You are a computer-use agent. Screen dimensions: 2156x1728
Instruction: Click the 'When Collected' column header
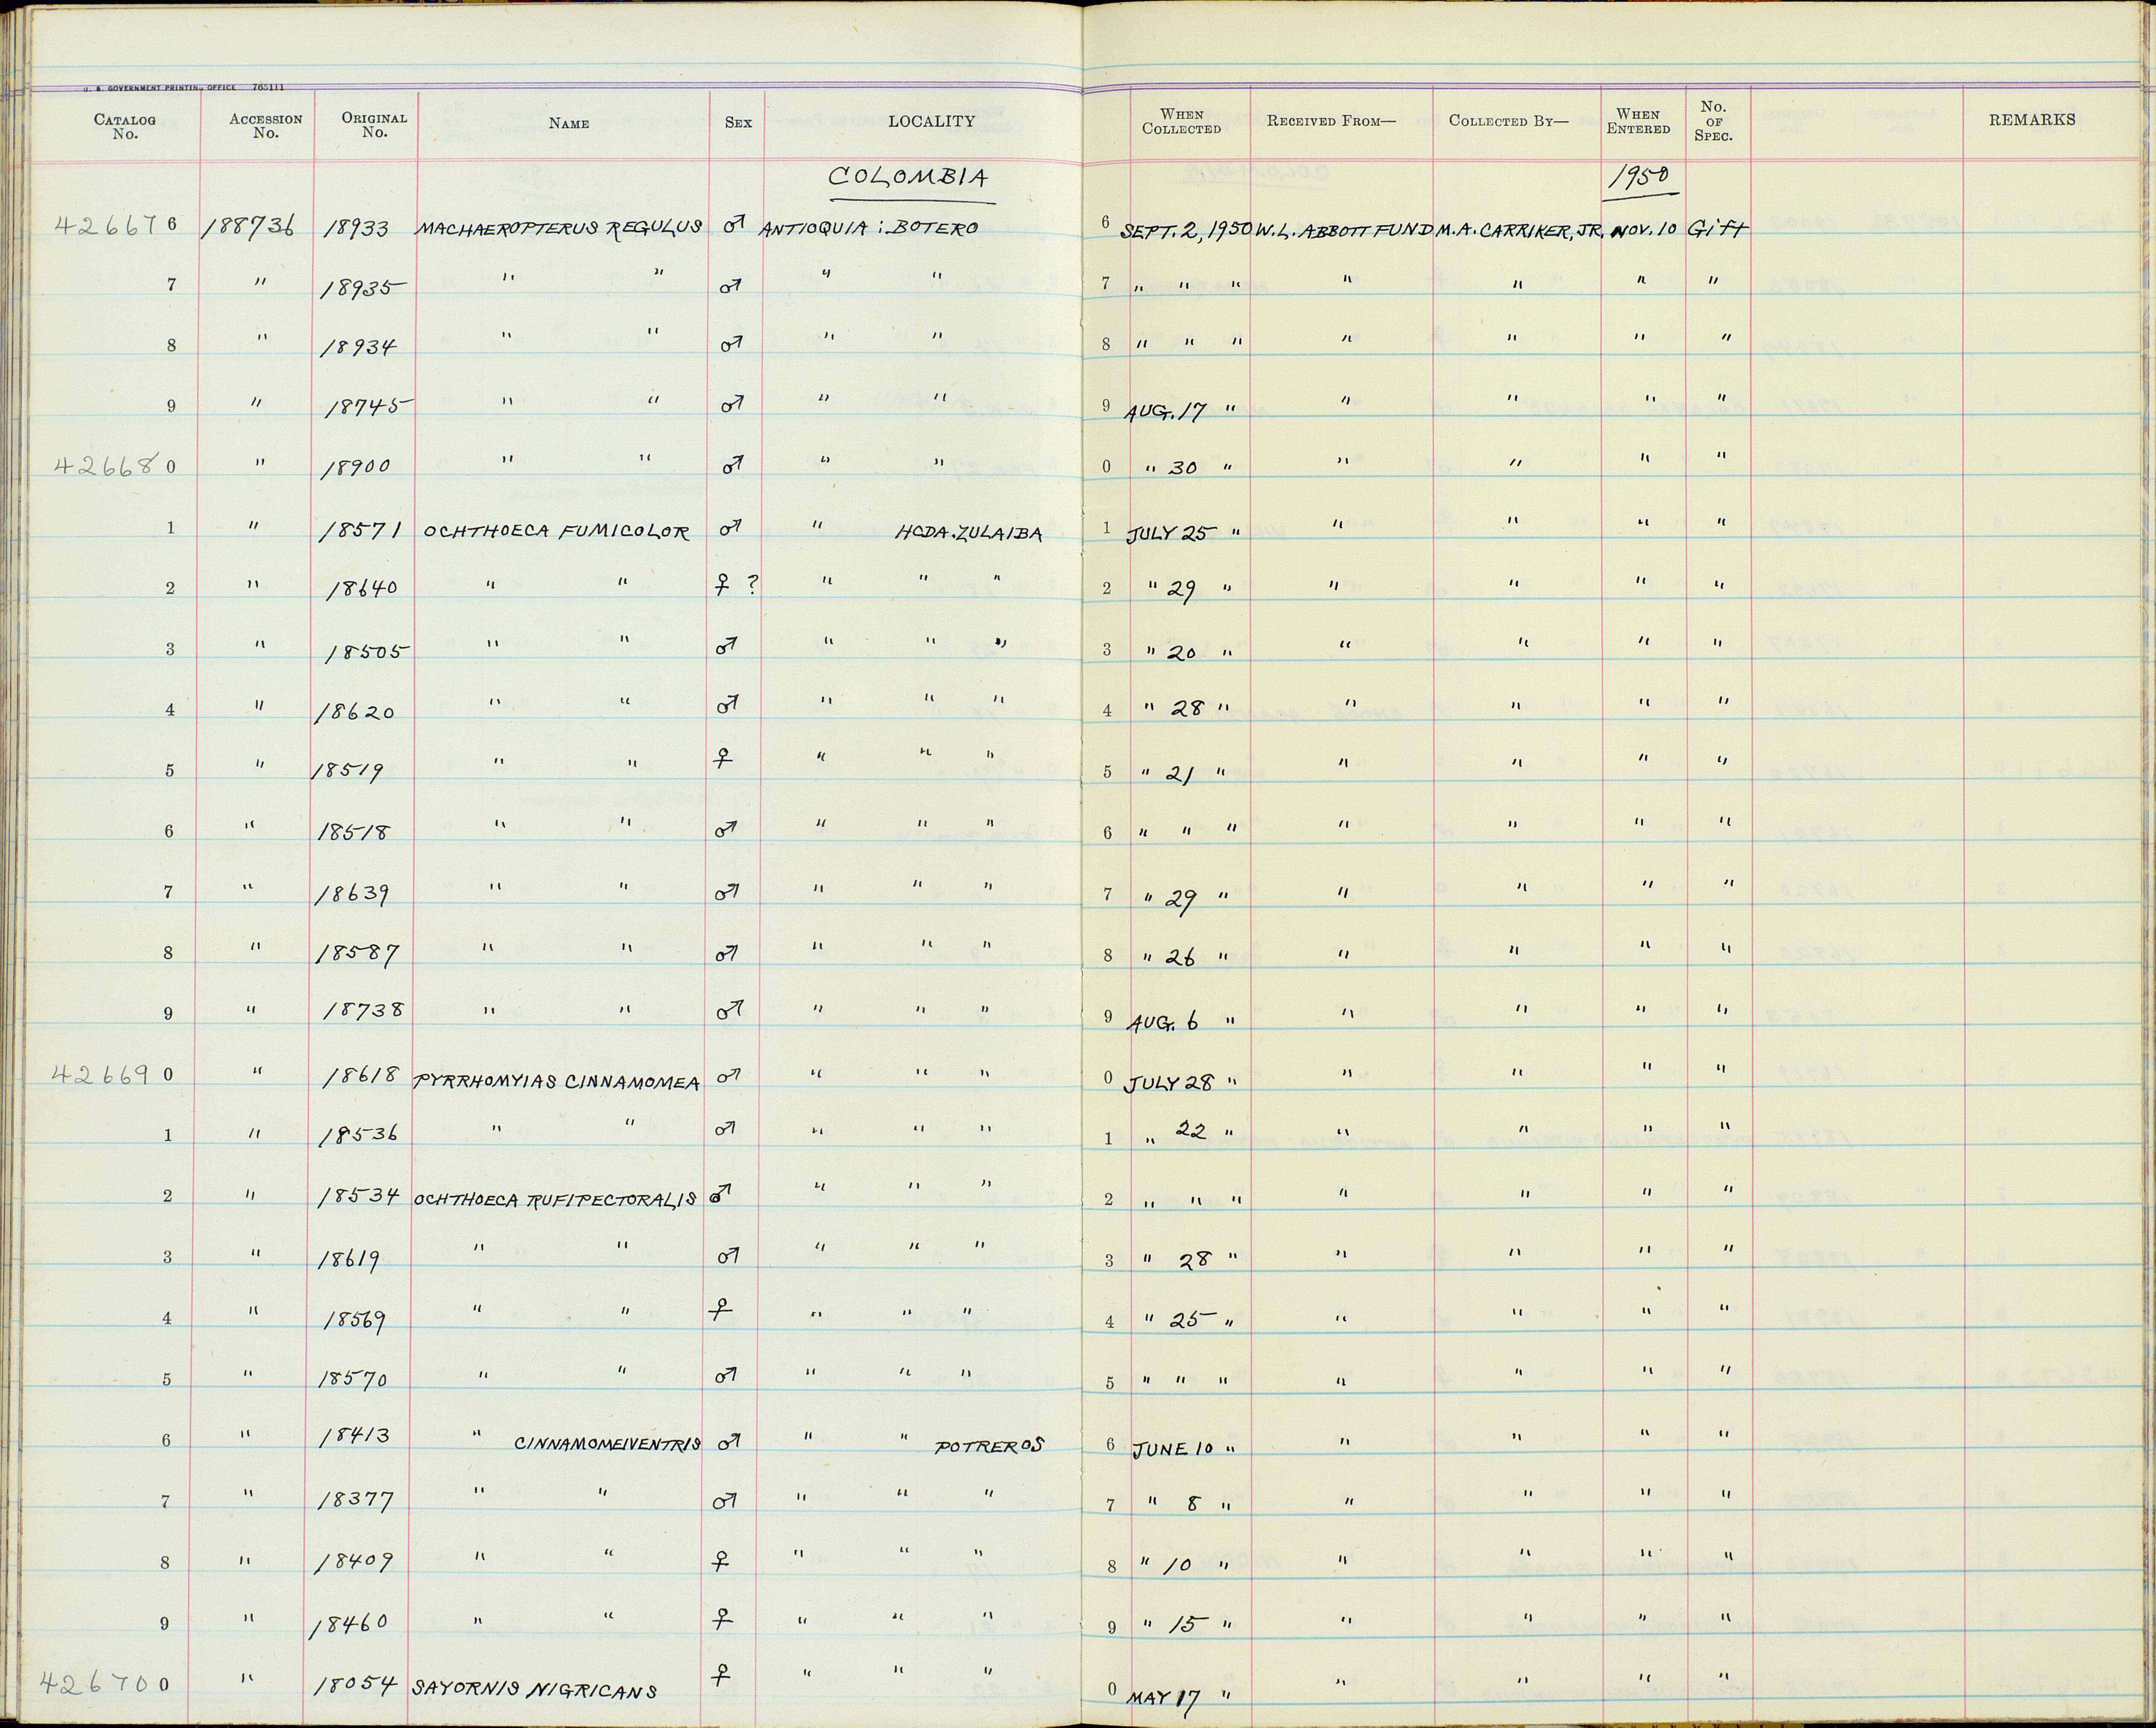click(x=1182, y=121)
